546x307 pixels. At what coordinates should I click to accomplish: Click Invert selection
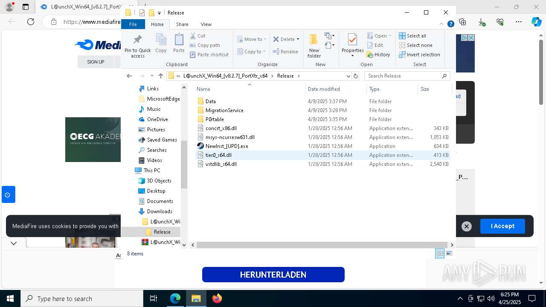pos(419,55)
